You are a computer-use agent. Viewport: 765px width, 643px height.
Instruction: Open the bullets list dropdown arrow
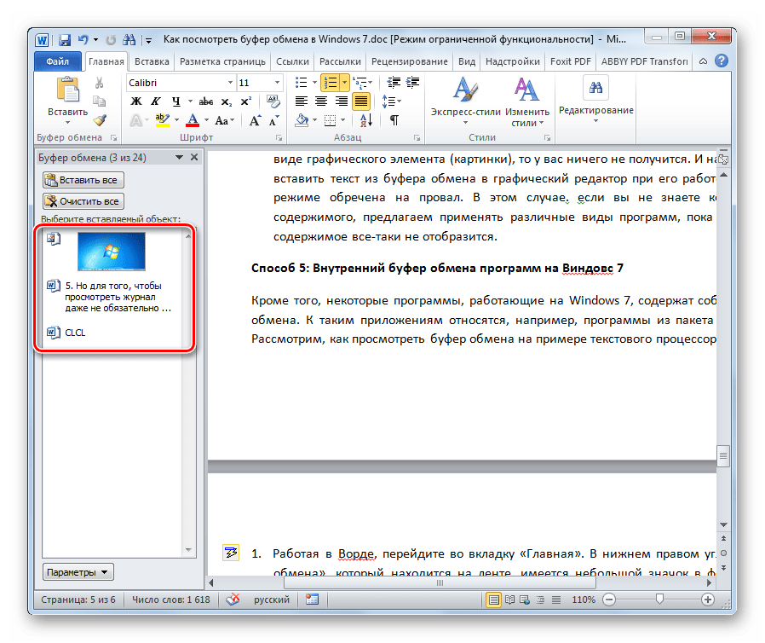tap(314, 83)
